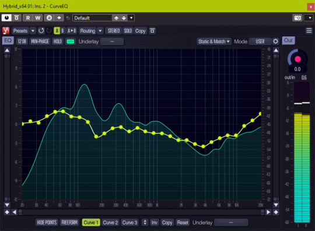The height and width of the screenshot is (231, 315).
Task: Switch to Curve 3 tab
Action: tap(129, 222)
